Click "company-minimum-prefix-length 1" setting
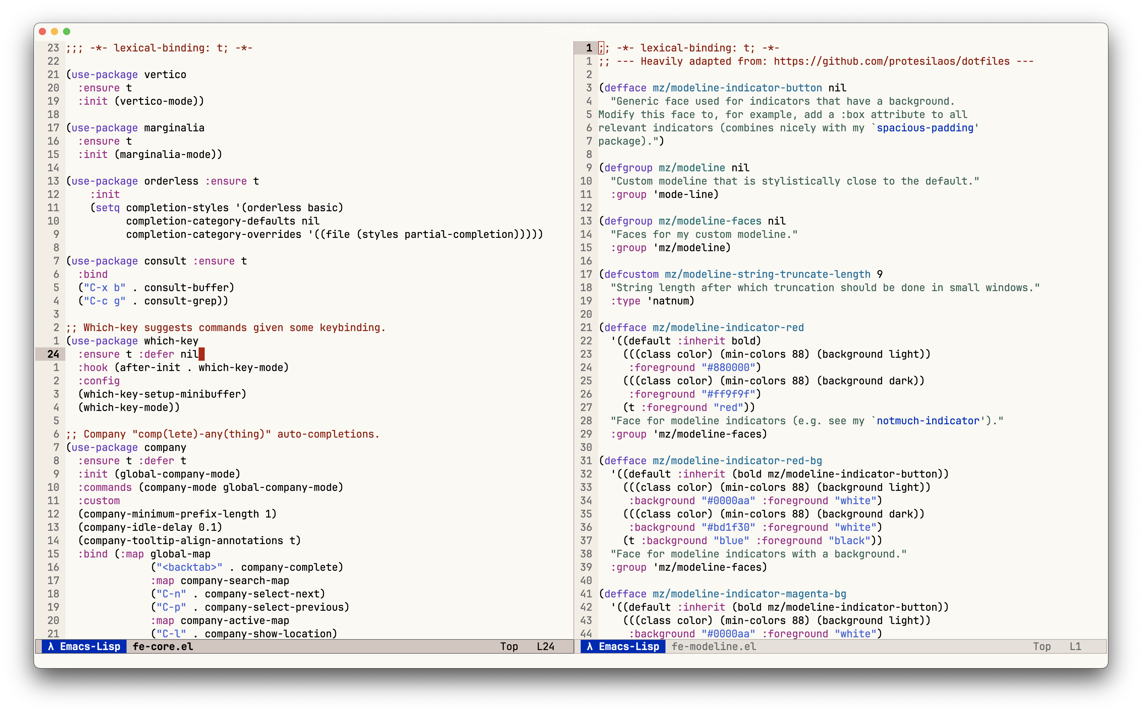Image resolution: width=1142 pixels, height=713 pixels. point(177,514)
